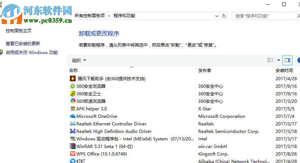Maximize the control panel window
This screenshot has width=300, height=163.
click(284, 4)
